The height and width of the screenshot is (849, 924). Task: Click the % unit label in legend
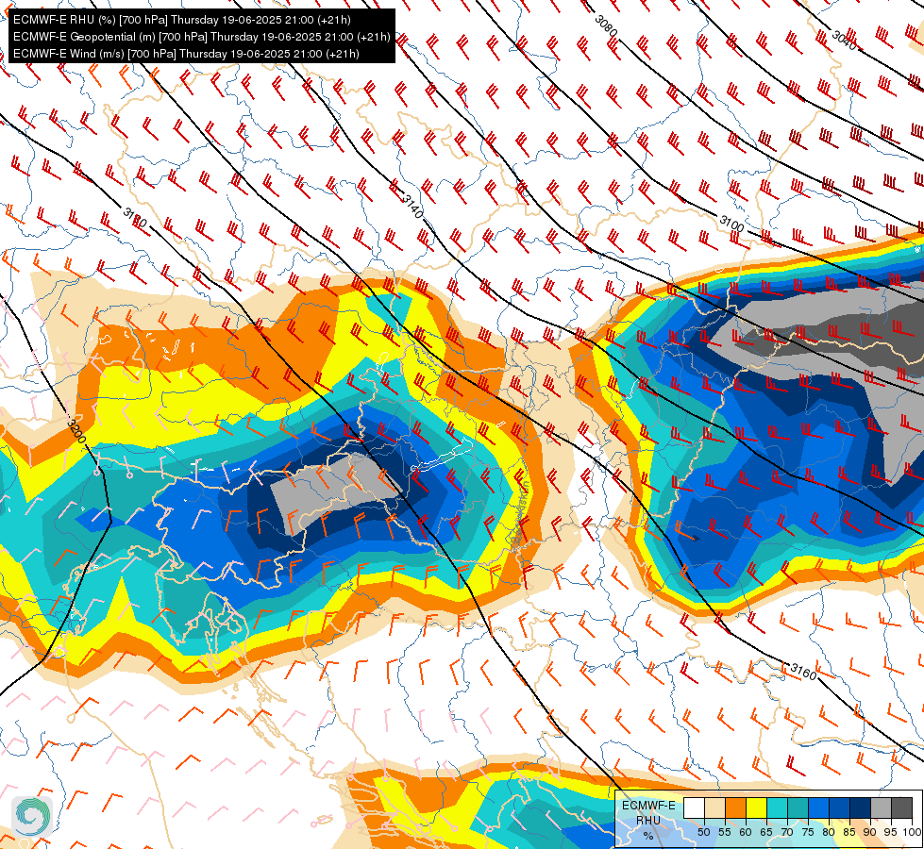click(648, 836)
